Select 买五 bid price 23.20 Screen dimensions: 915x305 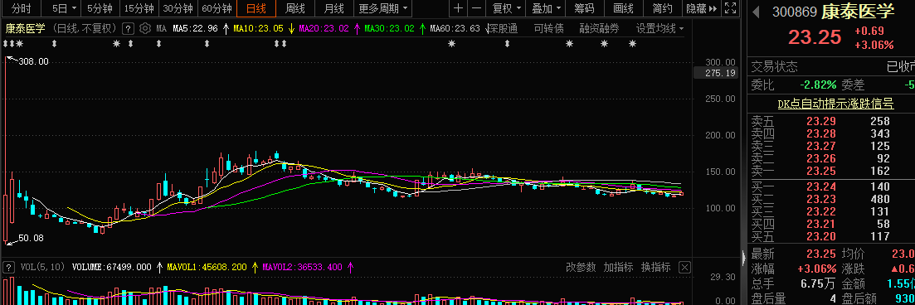point(821,237)
